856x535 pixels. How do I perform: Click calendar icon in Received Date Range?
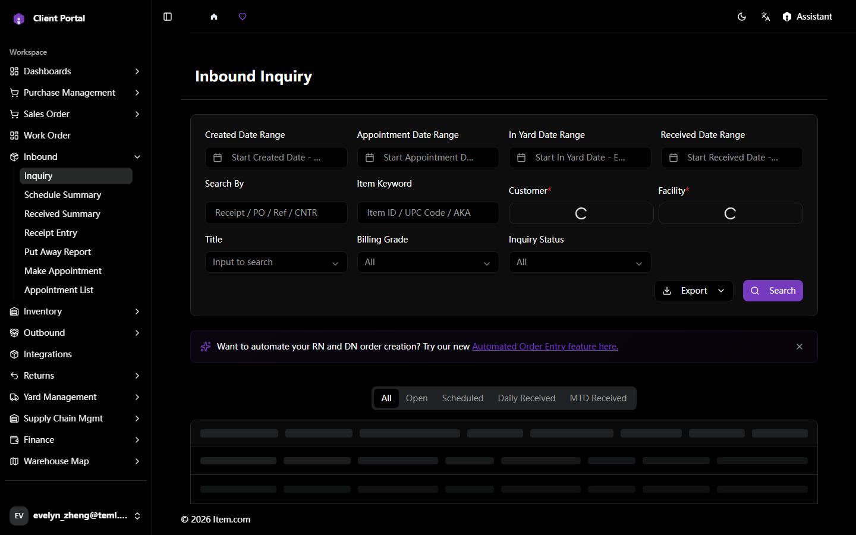coord(674,158)
